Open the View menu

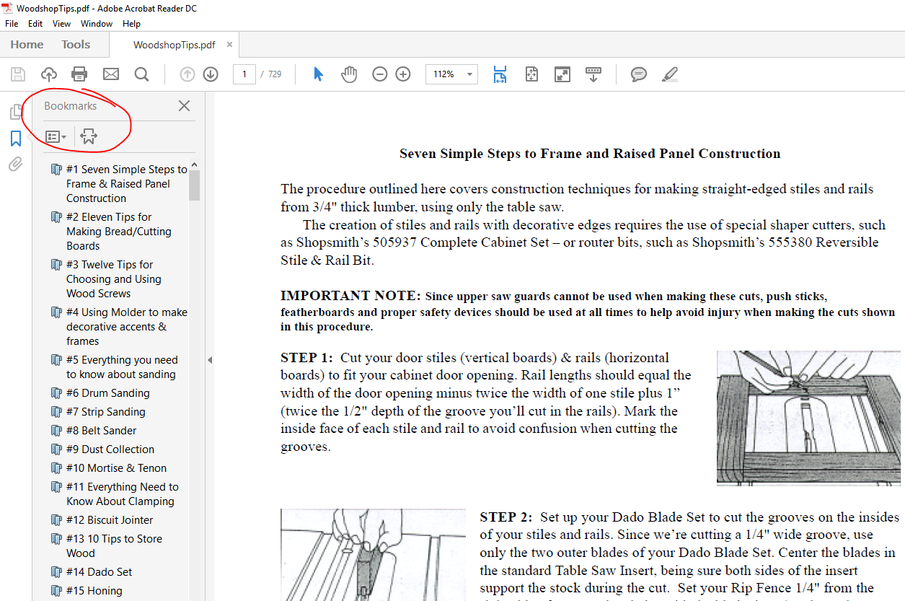point(61,24)
